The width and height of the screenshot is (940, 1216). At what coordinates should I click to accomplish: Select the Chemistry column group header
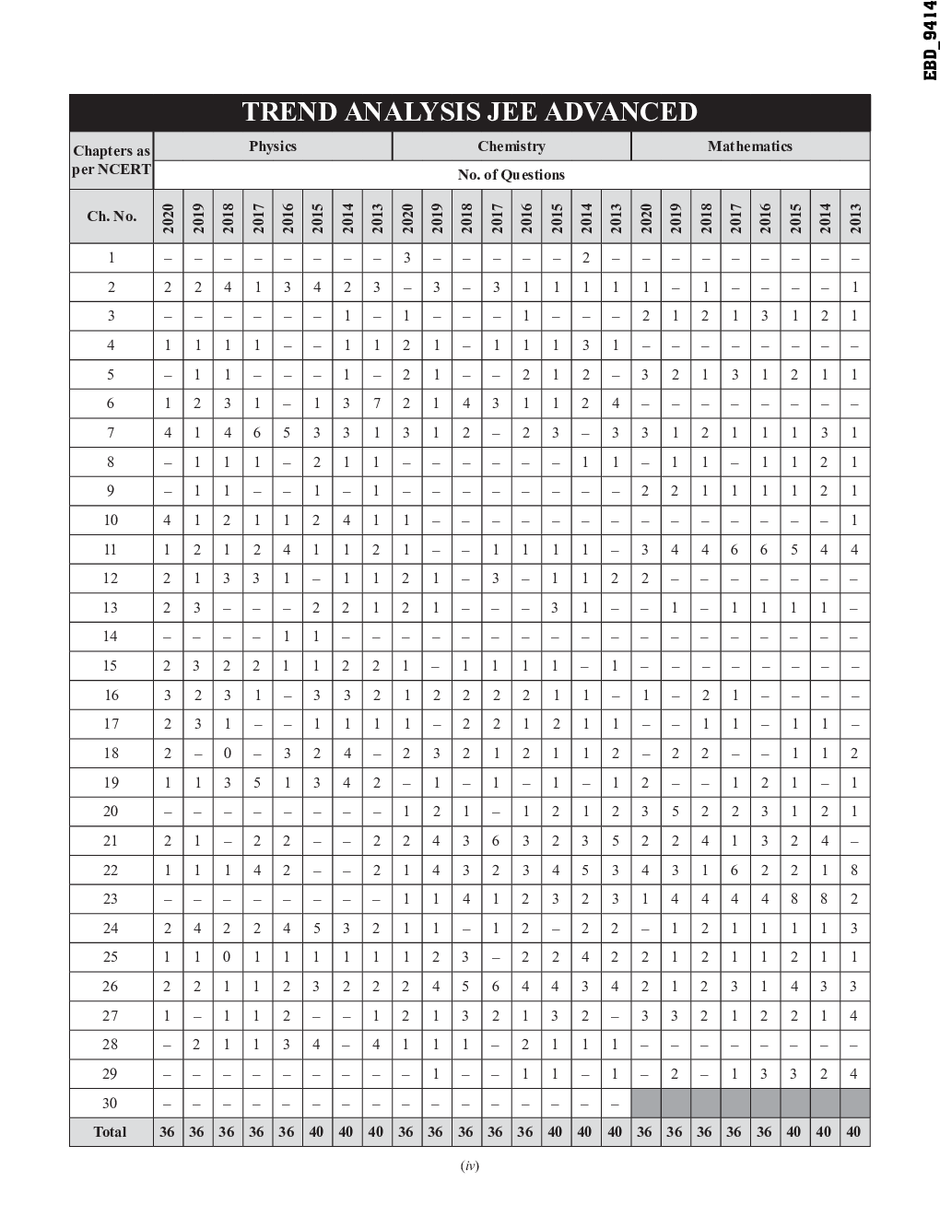coord(511,146)
